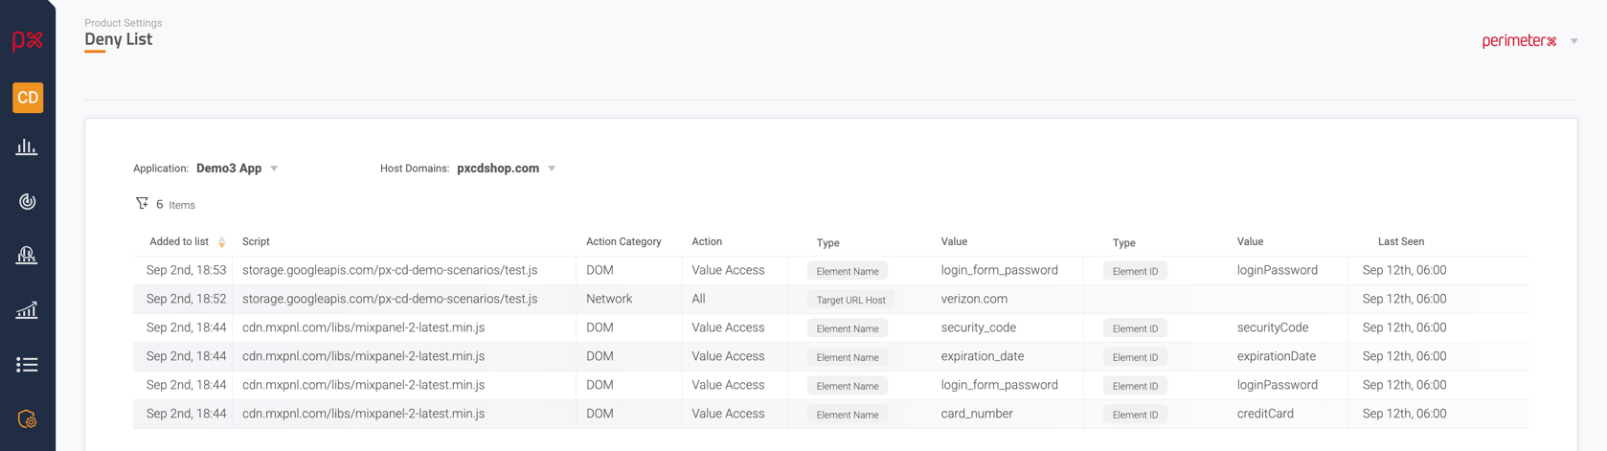Click the Action Category column header
This screenshot has width=1607, height=451.
pos(623,242)
